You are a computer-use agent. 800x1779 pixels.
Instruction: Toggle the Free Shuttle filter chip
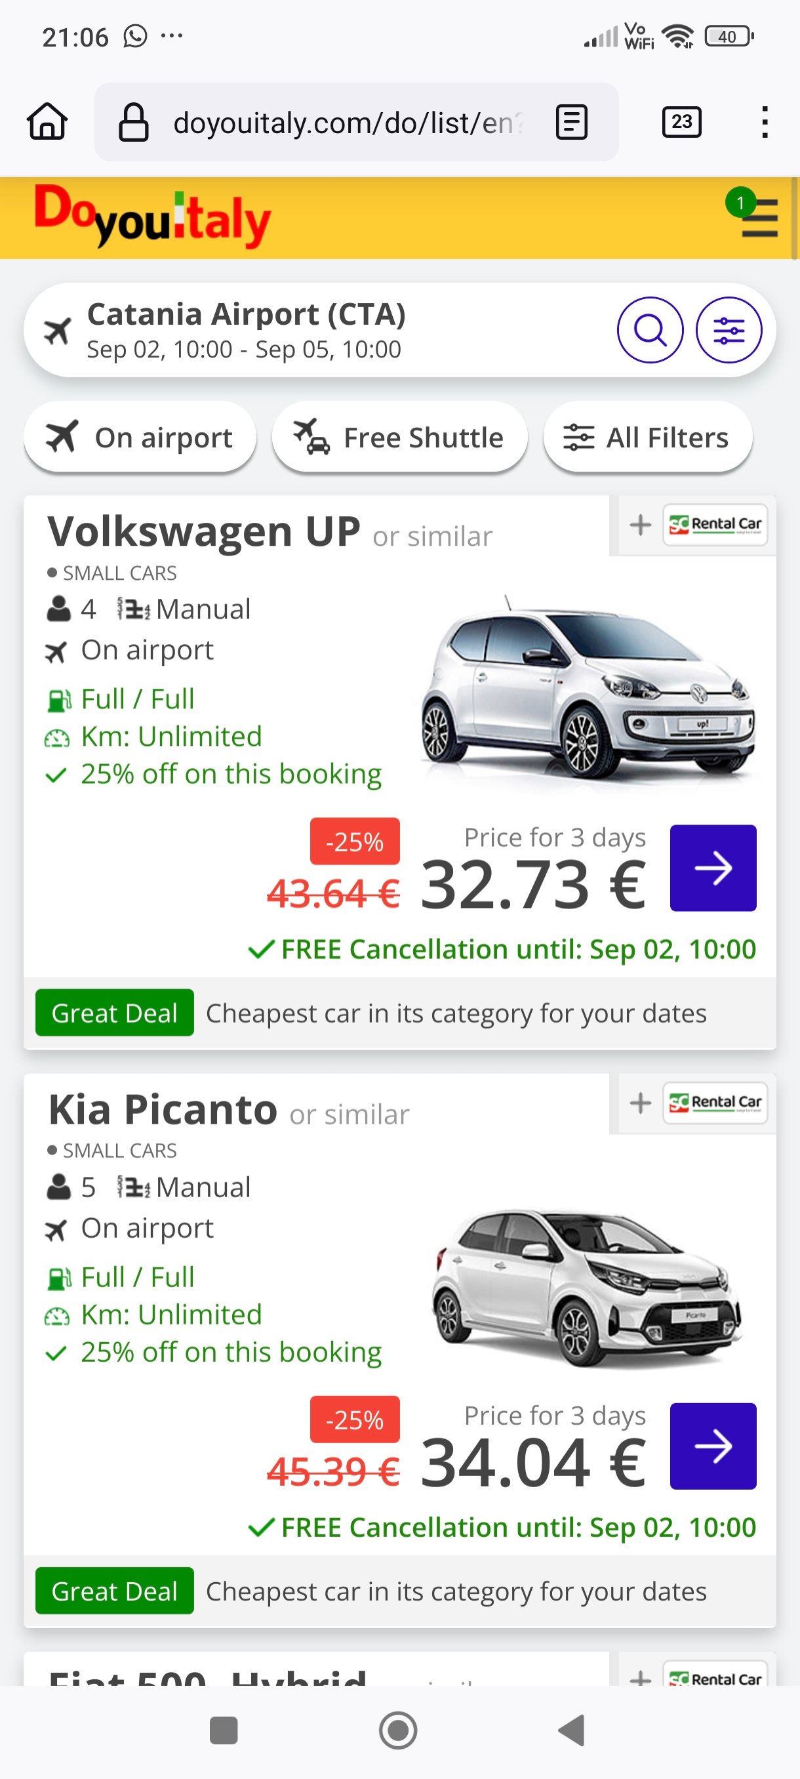[399, 438]
